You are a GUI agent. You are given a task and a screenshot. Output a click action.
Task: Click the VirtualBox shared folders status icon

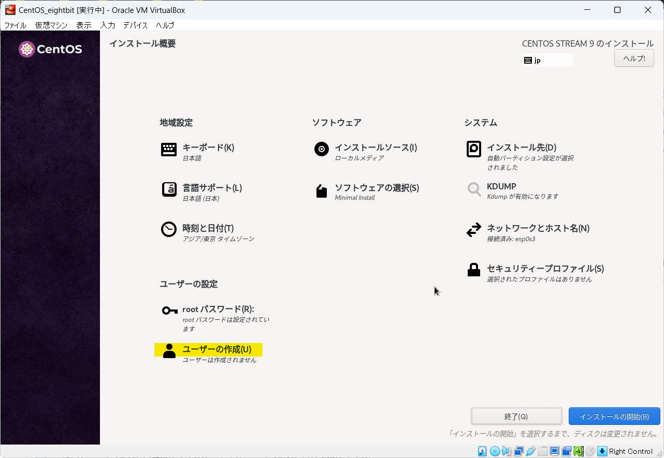pos(542,451)
